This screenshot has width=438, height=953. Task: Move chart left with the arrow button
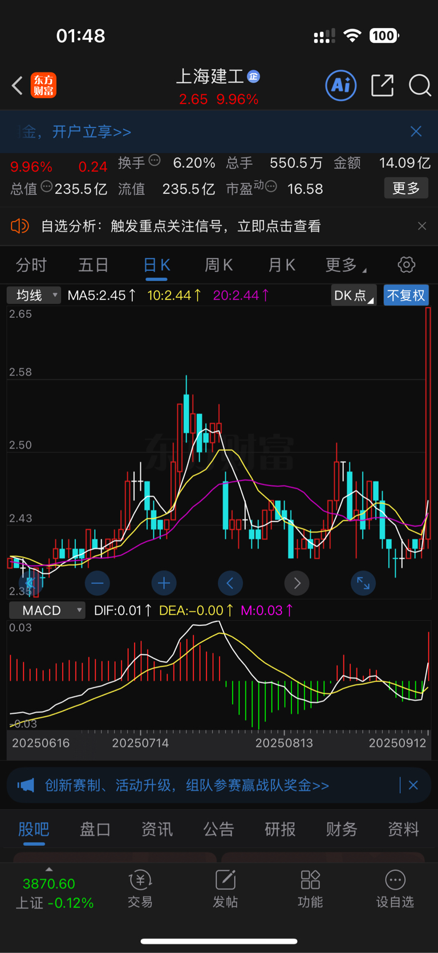pos(230,583)
